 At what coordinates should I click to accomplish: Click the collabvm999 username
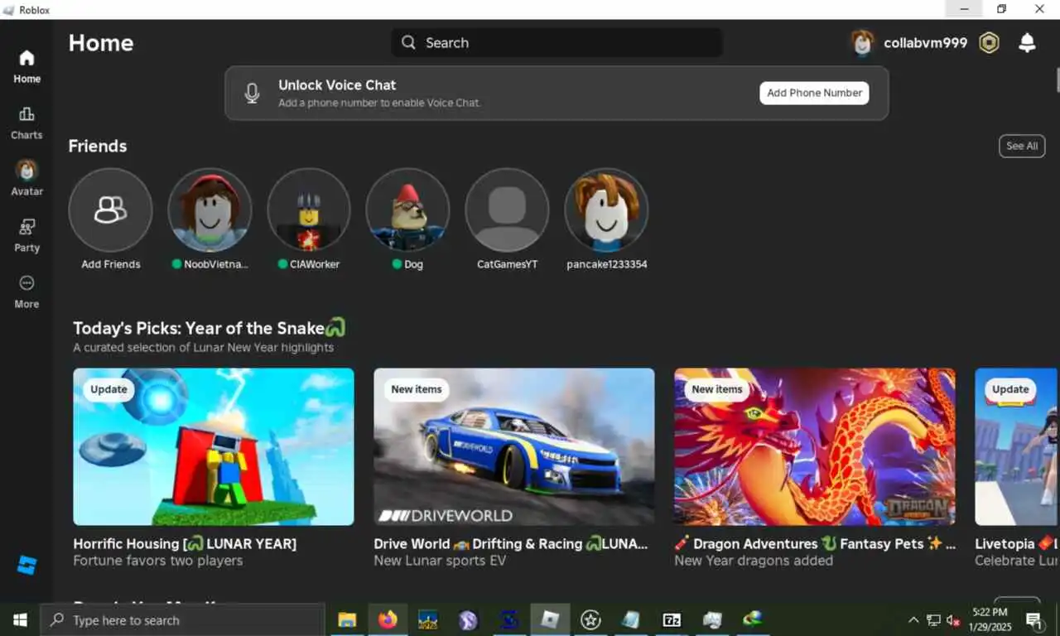(x=925, y=43)
